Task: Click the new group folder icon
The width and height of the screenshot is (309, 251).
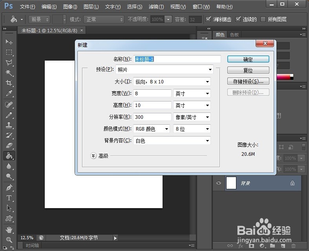Action: [x=272, y=245]
